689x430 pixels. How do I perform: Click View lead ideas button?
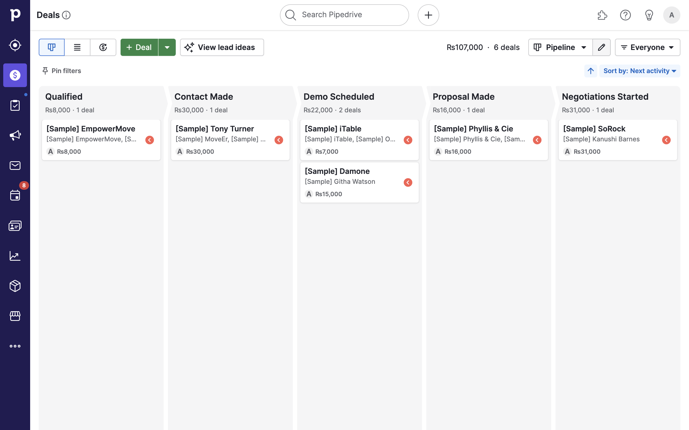(222, 47)
